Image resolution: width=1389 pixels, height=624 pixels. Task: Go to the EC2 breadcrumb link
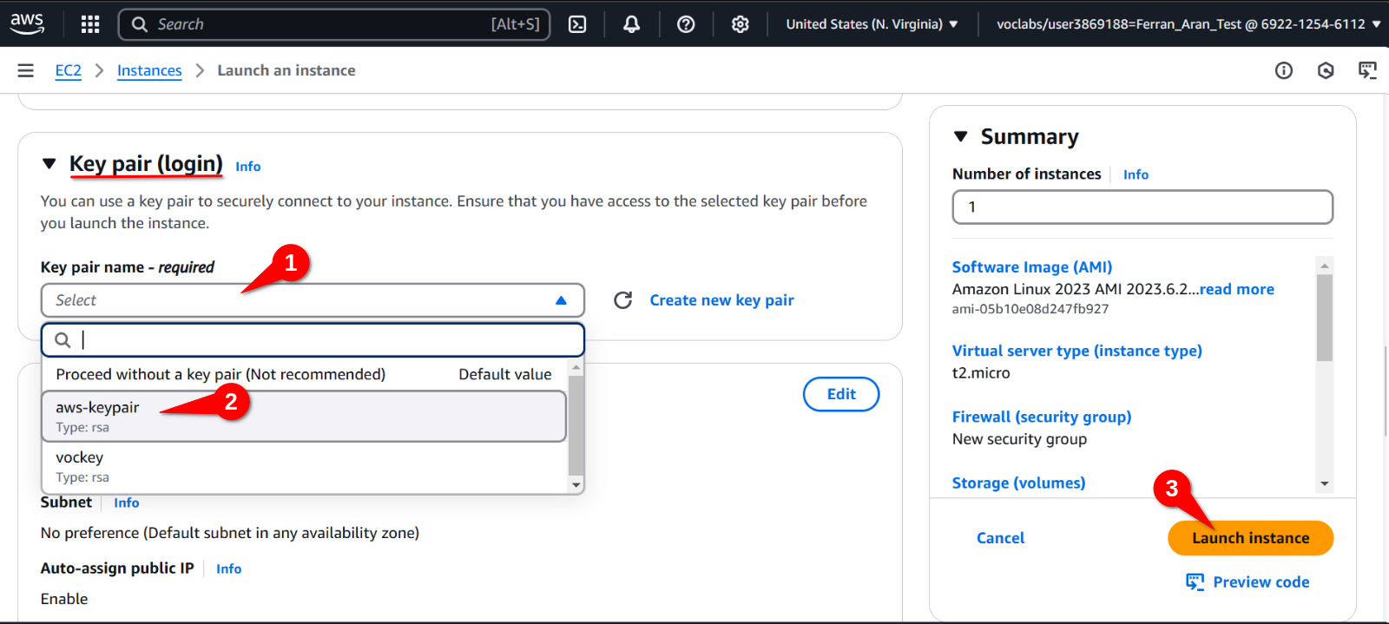point(69,70)
